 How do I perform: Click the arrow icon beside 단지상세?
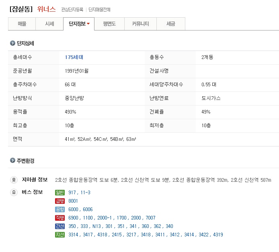(12, 43)
